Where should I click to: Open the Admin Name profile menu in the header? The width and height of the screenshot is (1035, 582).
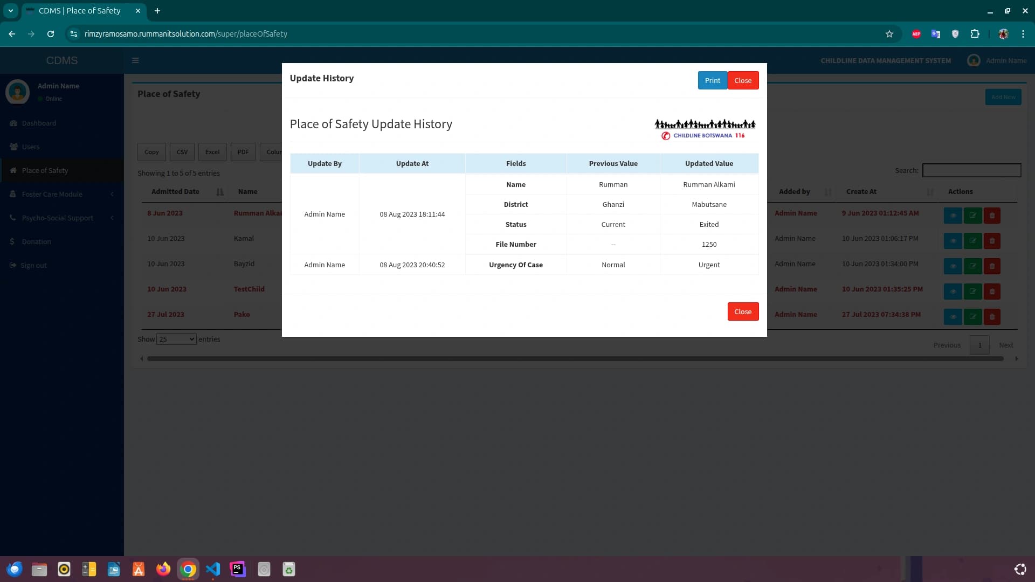point(997,60)
